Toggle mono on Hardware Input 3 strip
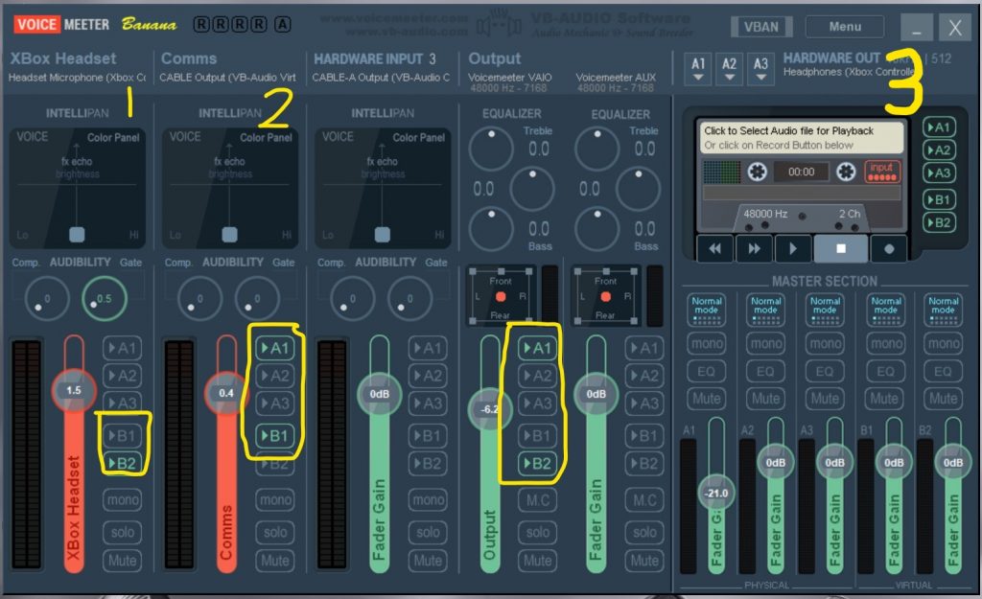This screenshot has height=599, width=982. tap(428, 499)
